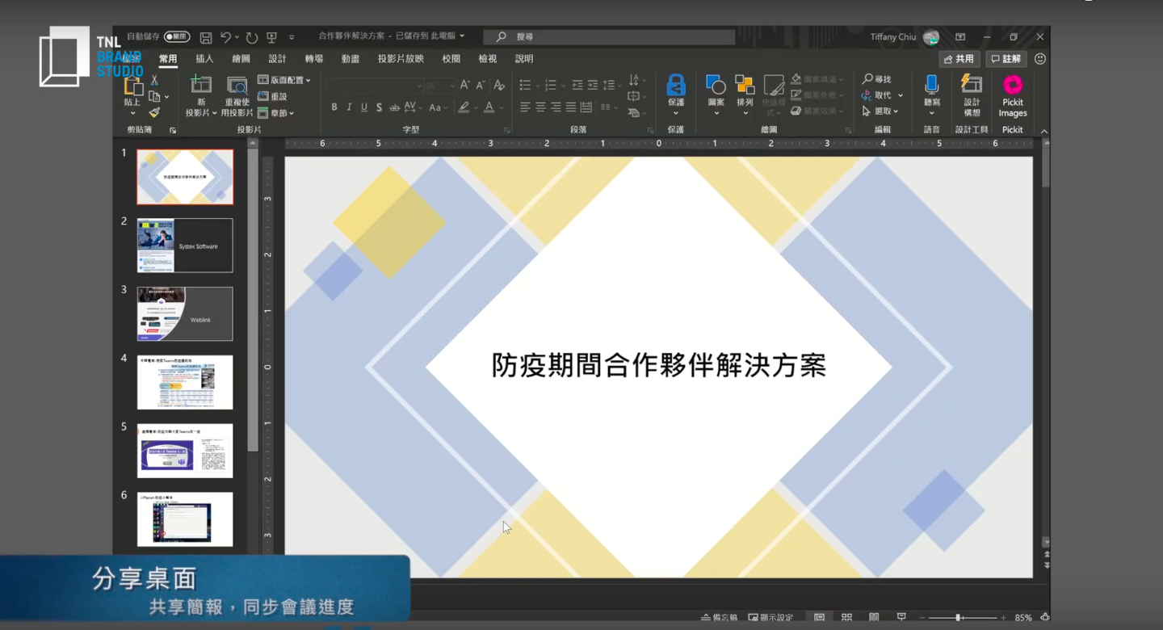
Task: Click the zoom slider in status bar
Action: [x=958, y=618]
